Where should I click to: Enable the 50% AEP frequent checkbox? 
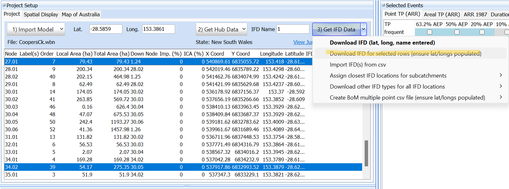pyautogui.click(x=457, y=32)
